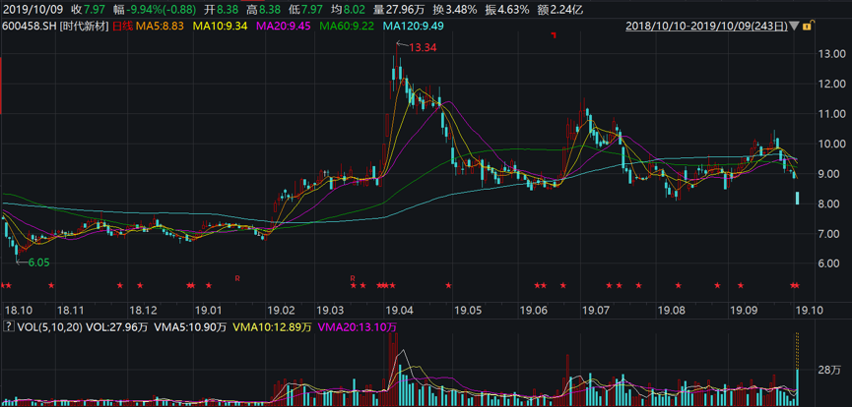Click the small red R marker near 19.01
This screenshot has width=852, height=407.
[x=238, y=278]
